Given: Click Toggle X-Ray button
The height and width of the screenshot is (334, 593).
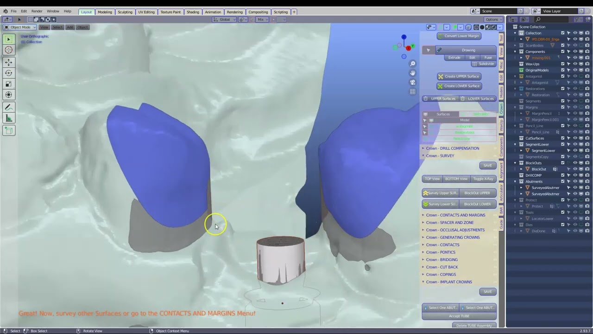Looking at the screenshot, I should pos(483,179).
